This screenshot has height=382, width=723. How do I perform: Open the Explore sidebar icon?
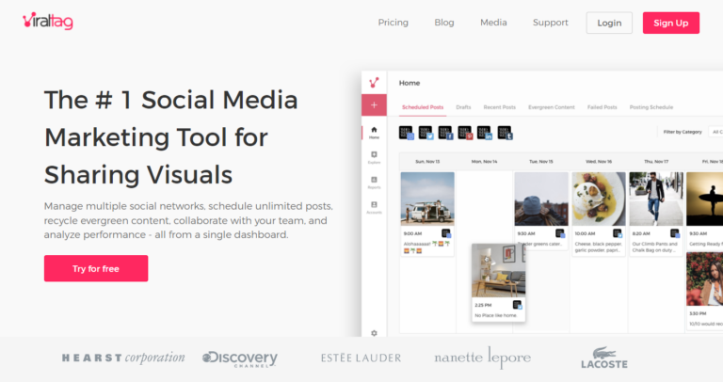point(374,157)
